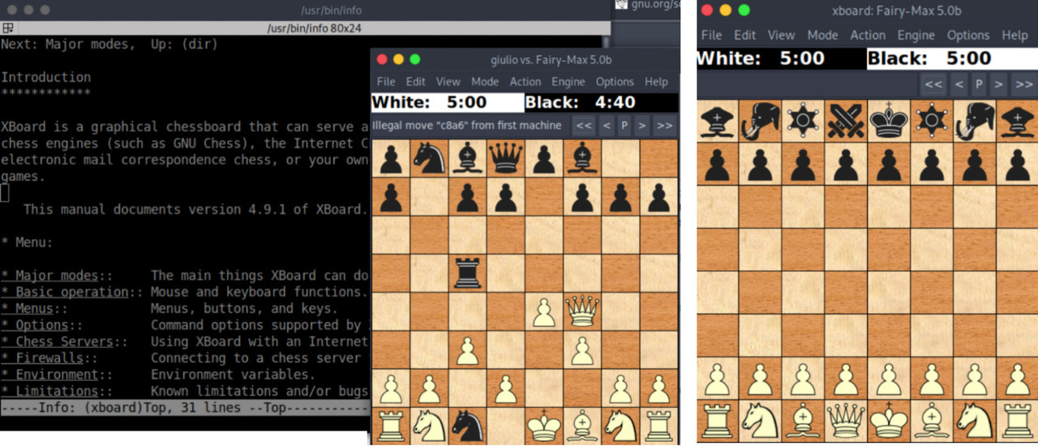This screenshot has height=446, width=1038.
Task: Select black pawn below the black king, Fairy-Max
Action: click(x=889, y=165)
